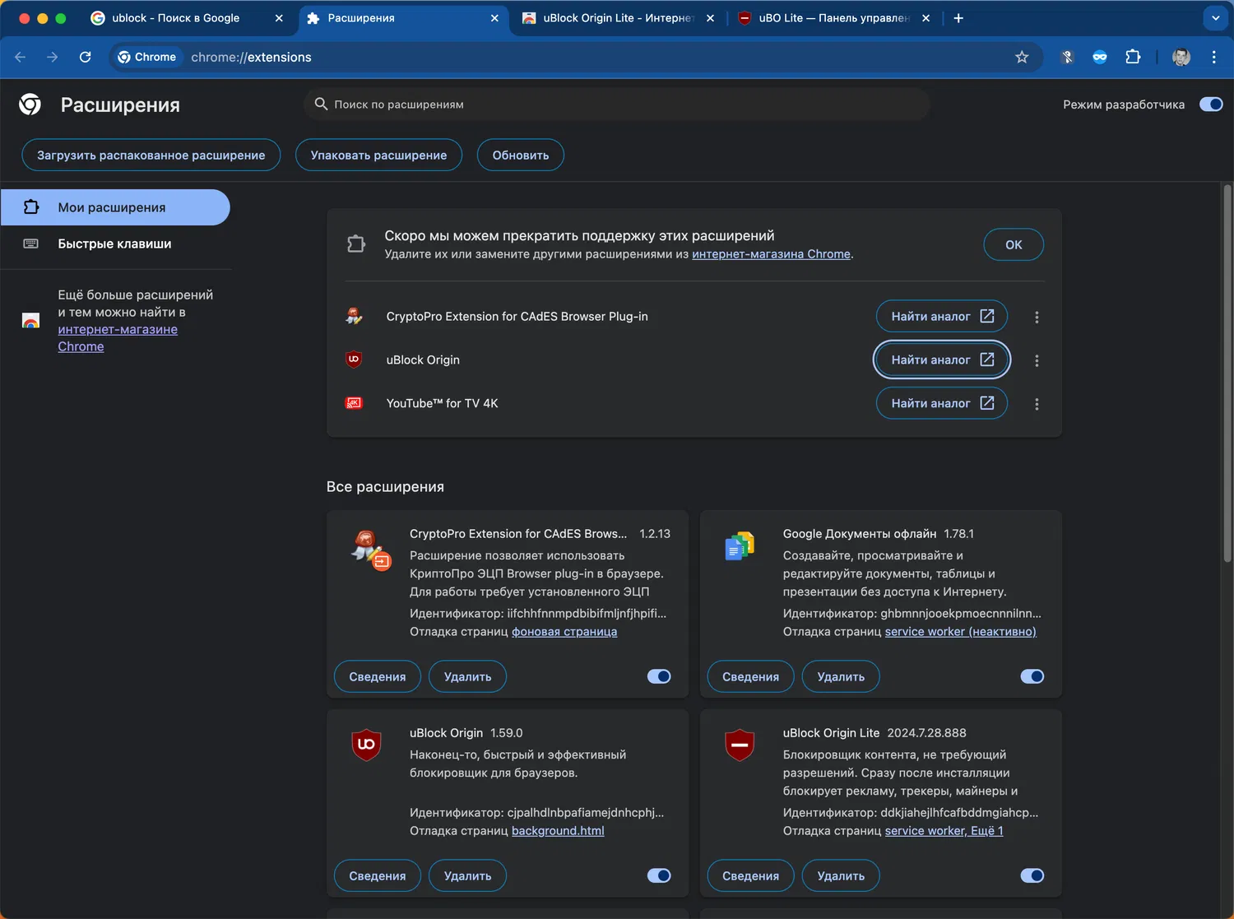Click 'Загрузить распакованное расширение' button

[x=151, y=155]
